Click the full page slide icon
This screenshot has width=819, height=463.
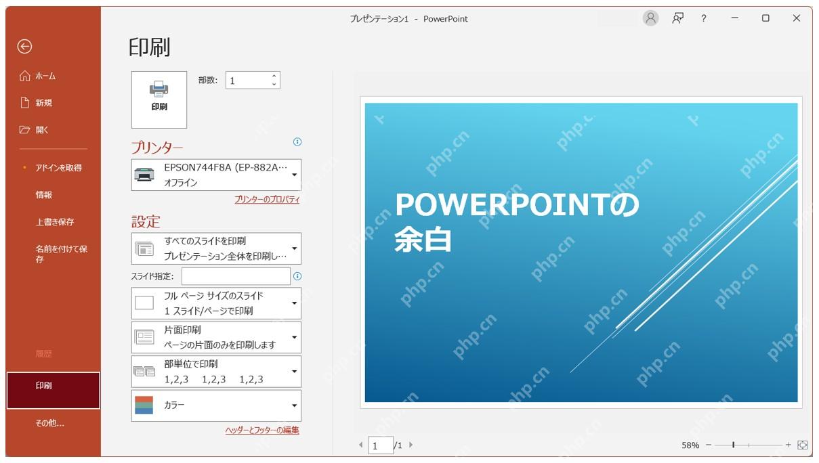pos(144,303)
